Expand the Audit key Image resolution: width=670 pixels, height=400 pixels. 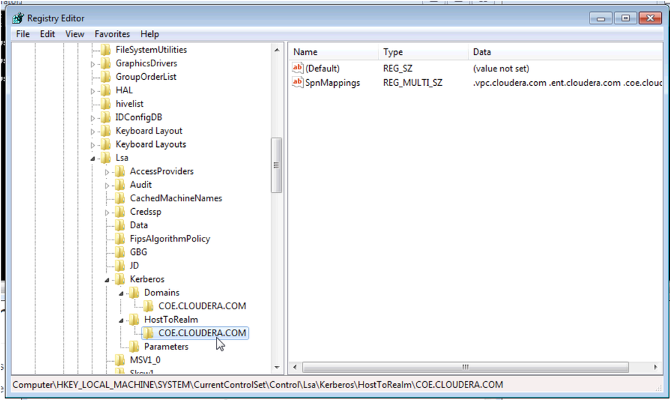click(x=107, y=186)
